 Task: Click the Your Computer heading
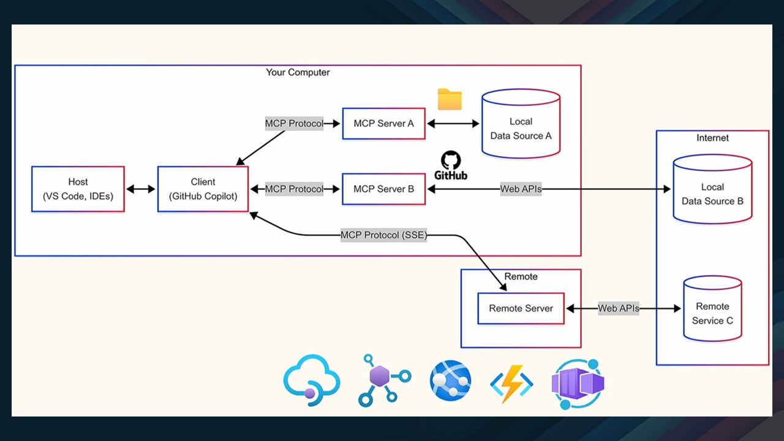coord(298,72)
